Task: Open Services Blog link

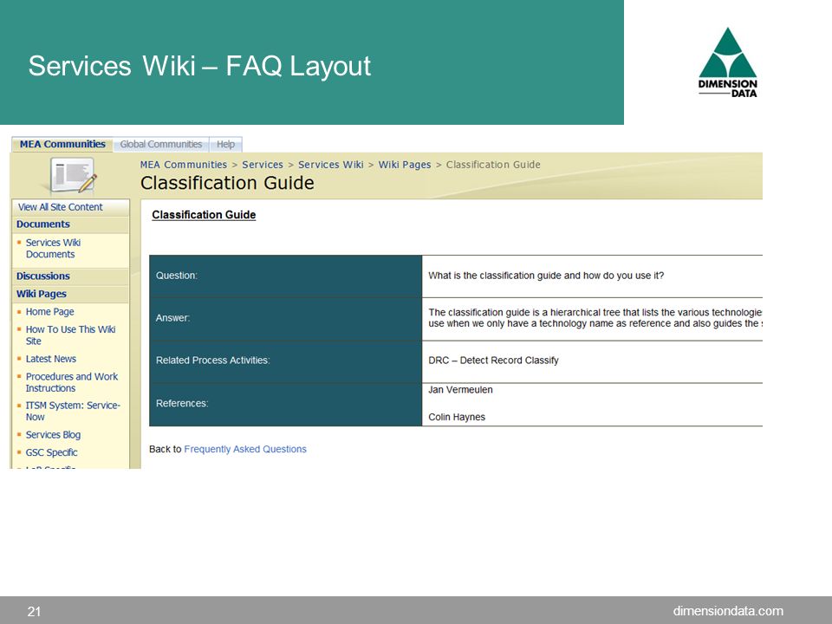Action: click(x=53, y=434)
